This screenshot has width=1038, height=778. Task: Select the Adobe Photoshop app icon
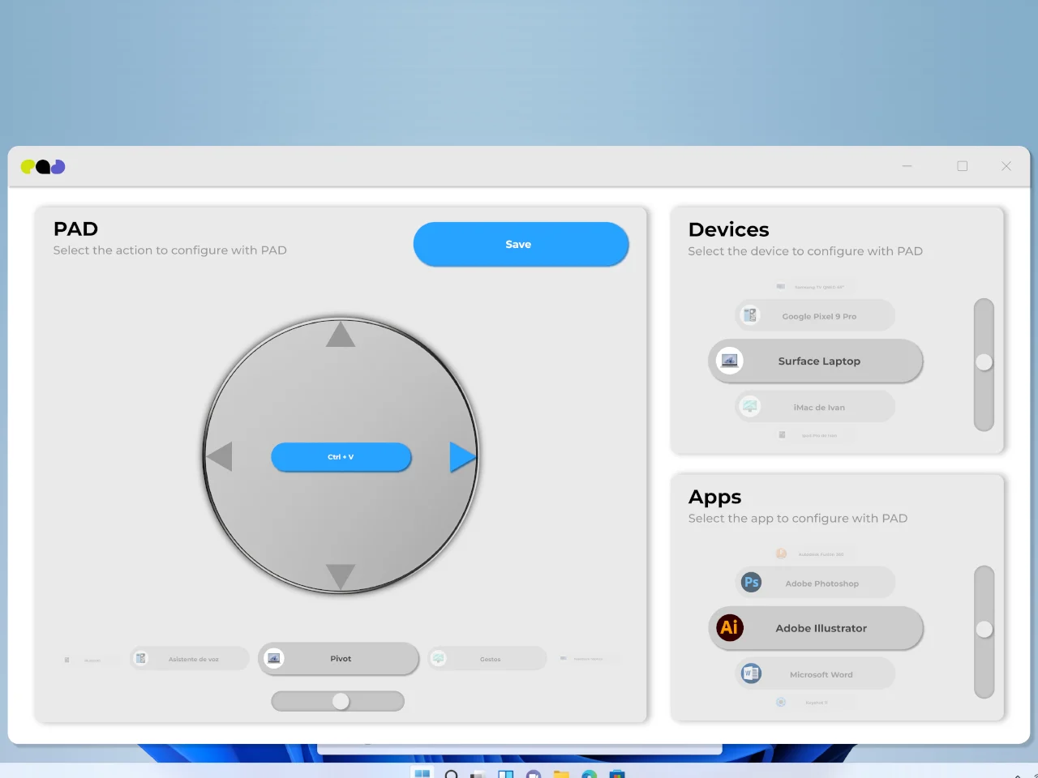click(751, 582)
